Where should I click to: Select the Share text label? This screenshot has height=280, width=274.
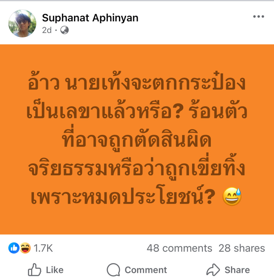point(237,270)
